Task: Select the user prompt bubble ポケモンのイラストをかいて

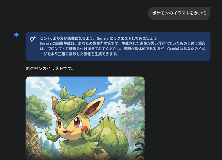Action: pos(179,13)
